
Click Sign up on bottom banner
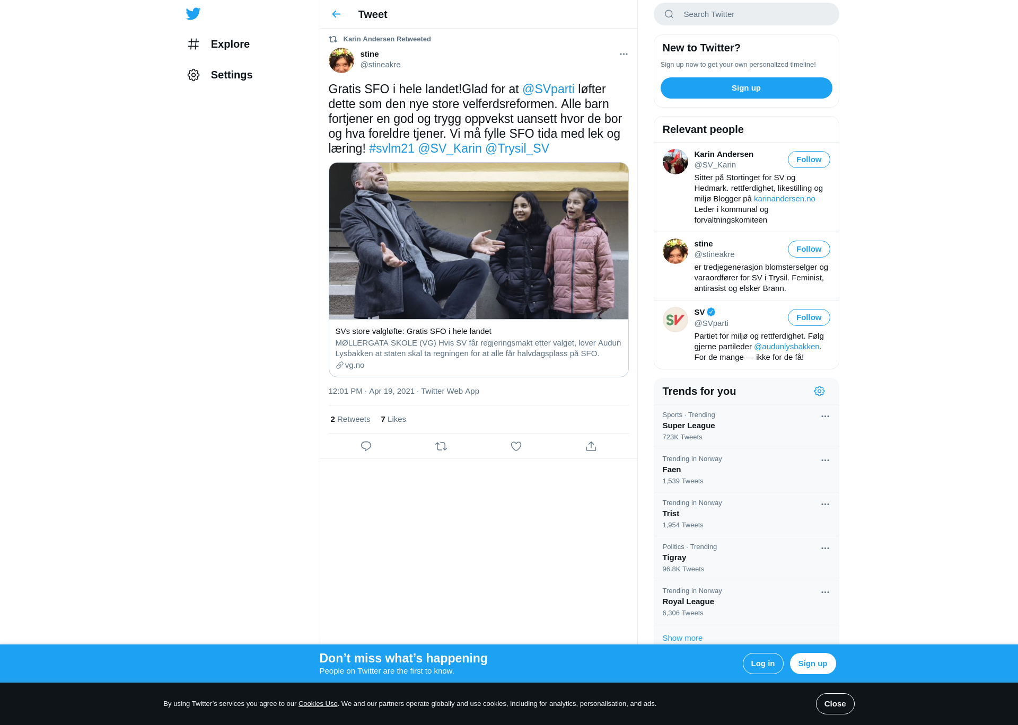tap(813, 664)
